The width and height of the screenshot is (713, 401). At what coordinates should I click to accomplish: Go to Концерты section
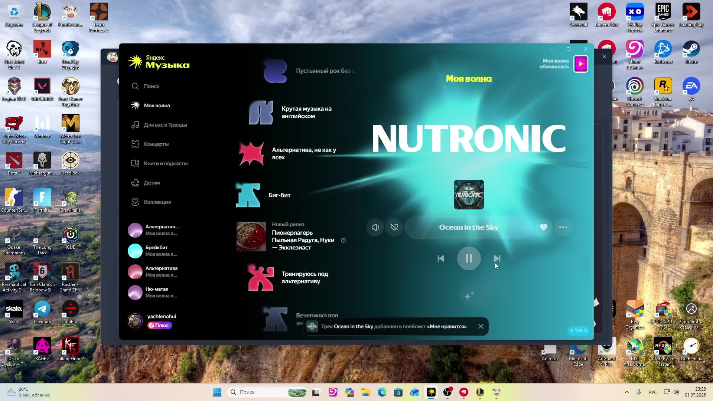pyautogui.click(x=150, y=144)
